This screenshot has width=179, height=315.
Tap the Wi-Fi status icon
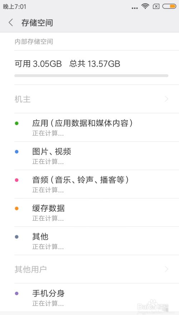coord(145,6)
